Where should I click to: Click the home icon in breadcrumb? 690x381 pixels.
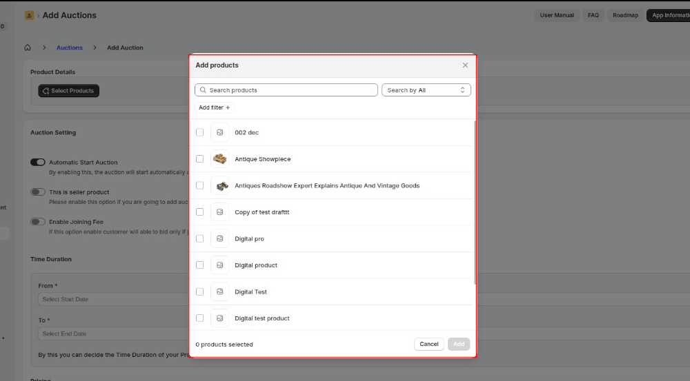point(28,48)
